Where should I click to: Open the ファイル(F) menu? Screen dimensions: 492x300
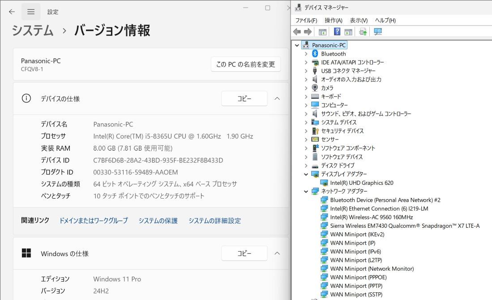(x=306, y=21)
